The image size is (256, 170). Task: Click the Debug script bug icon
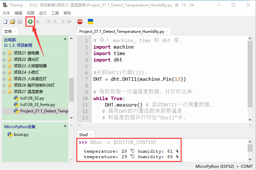pos(38,22)
